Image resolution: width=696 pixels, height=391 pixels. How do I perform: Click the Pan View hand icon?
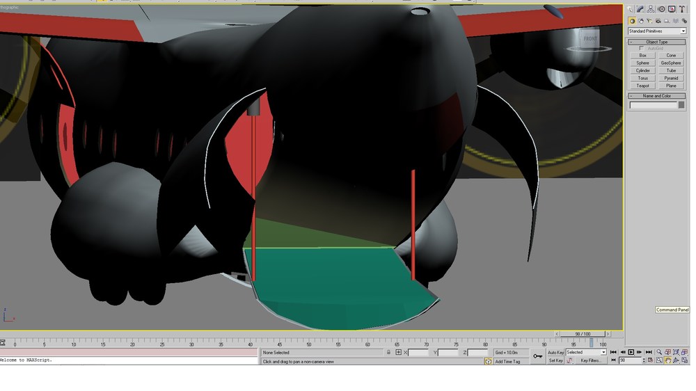click(x=667, y=361)
